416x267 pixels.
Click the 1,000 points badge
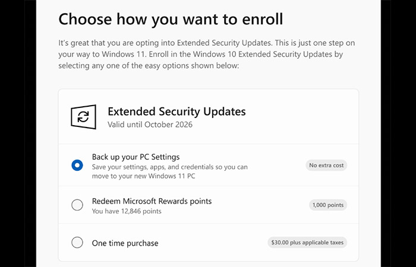[x=328, y=205]
